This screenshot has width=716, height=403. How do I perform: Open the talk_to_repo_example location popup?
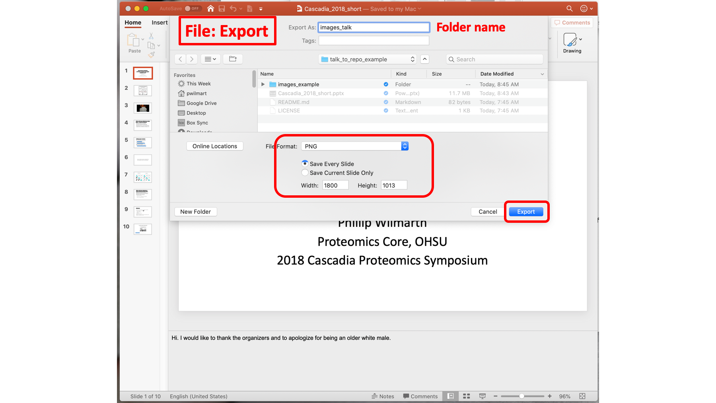pos(368,59)
